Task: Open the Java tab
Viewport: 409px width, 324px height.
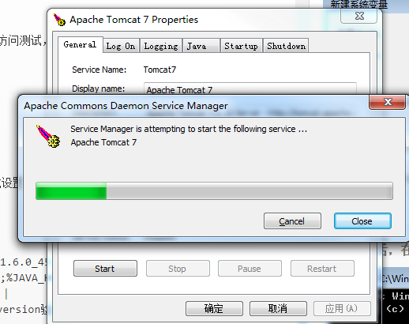Action: click(201, 46)
